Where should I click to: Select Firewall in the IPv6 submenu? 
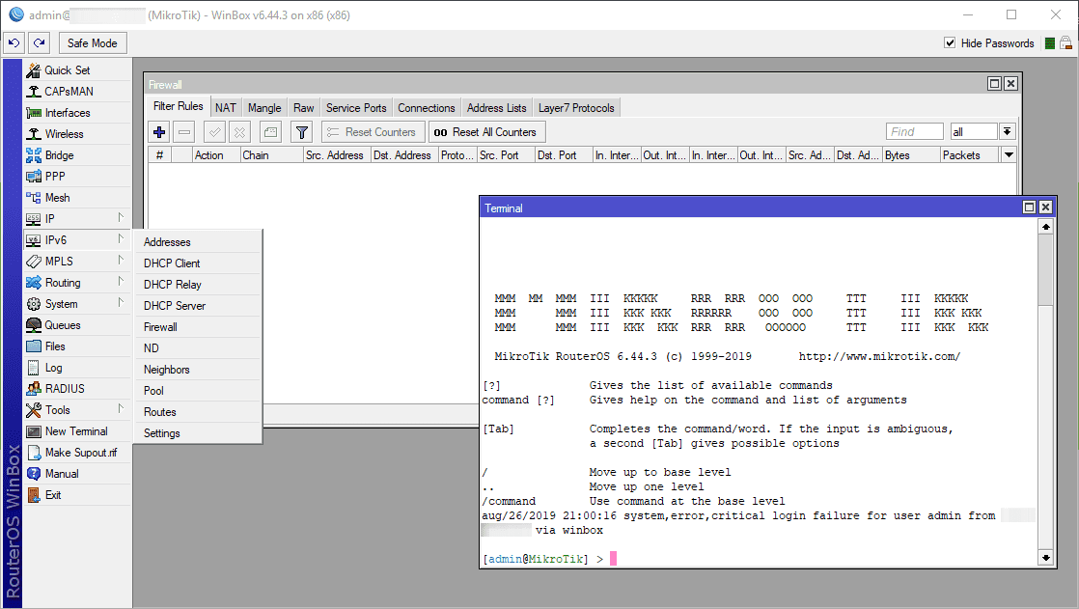pos(198,327)
